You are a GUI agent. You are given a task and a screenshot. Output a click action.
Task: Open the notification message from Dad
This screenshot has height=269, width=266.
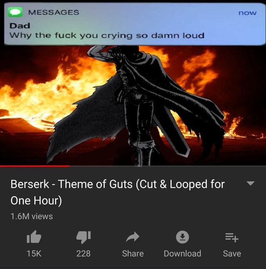tap(135, 24)
